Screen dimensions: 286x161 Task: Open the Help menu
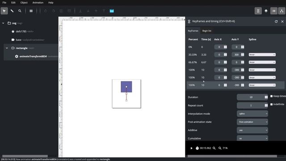(50, 3)
